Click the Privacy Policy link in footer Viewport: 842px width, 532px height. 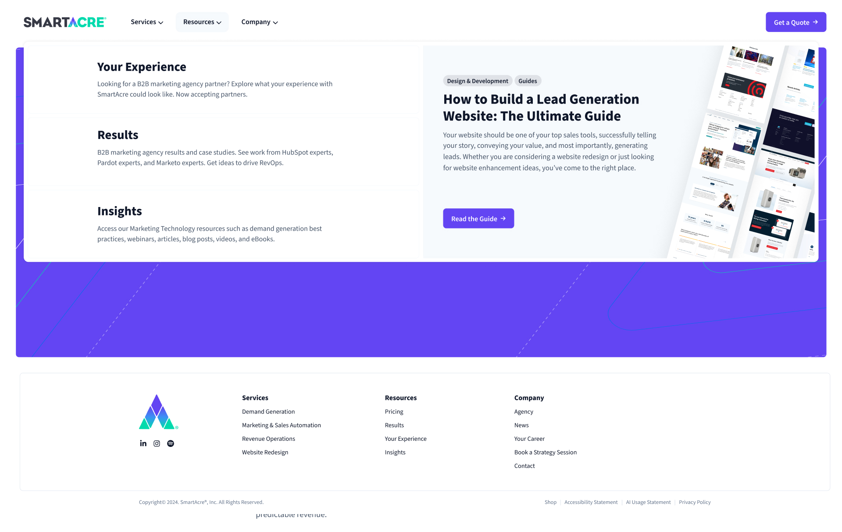coord(694,502)
